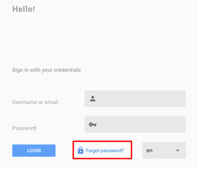Click the person icon in username field
The height and width of the screenshot is (169, 197).
click(x=92, y=99)
